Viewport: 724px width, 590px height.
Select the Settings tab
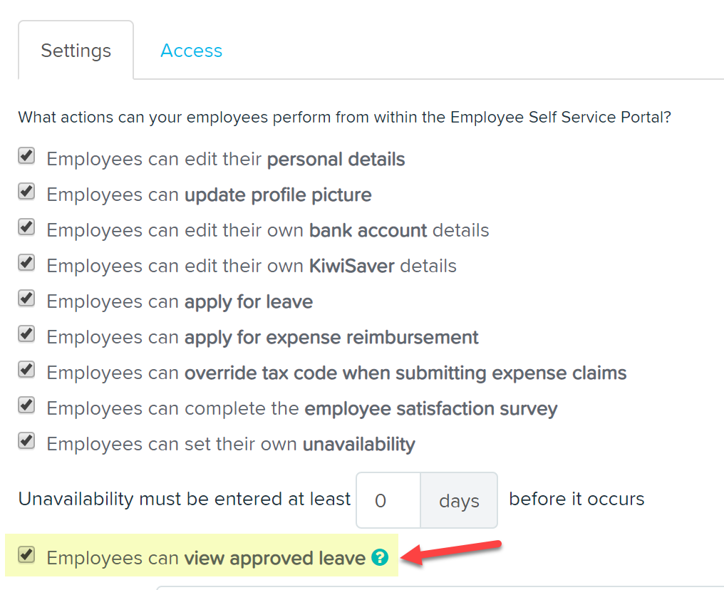tap(76, 51)
